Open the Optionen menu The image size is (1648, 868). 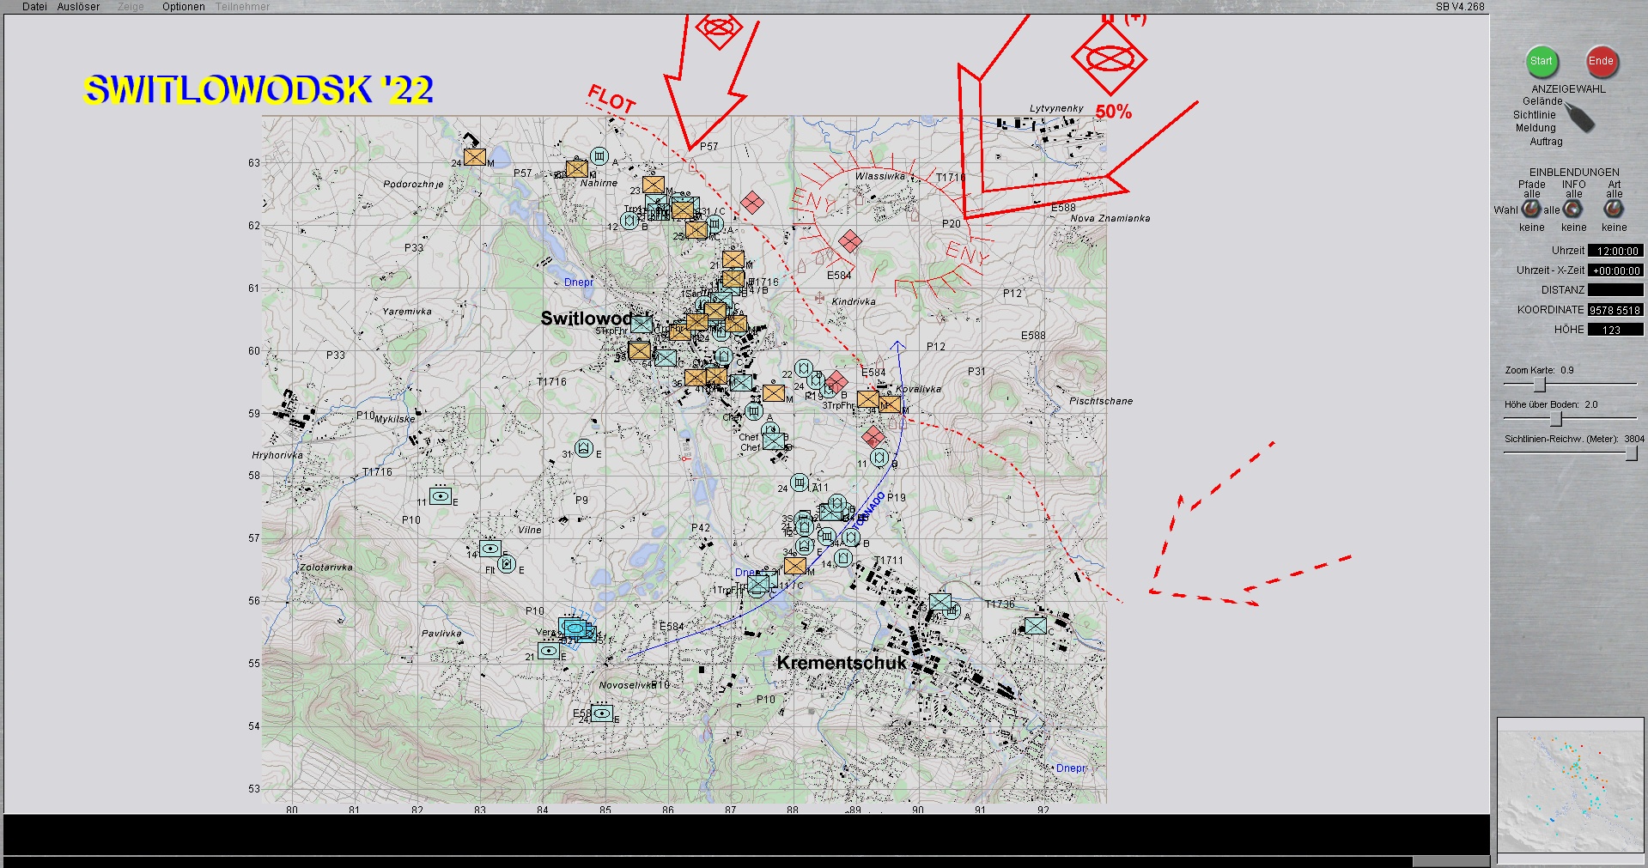point(184,7)
